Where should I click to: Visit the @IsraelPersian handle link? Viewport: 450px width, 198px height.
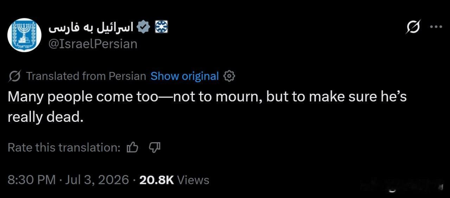tap(92, 44)
